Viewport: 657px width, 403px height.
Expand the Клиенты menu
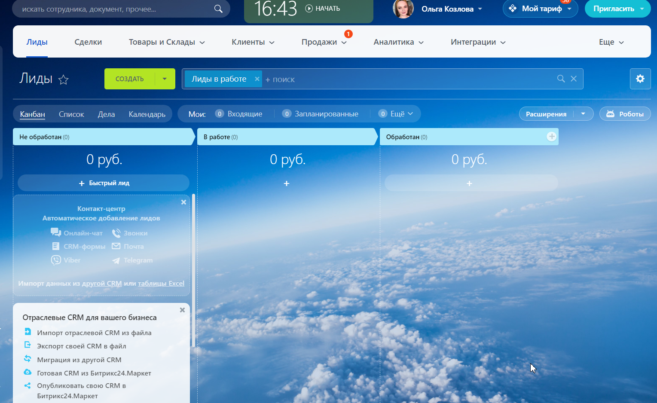tap(253, 42)
